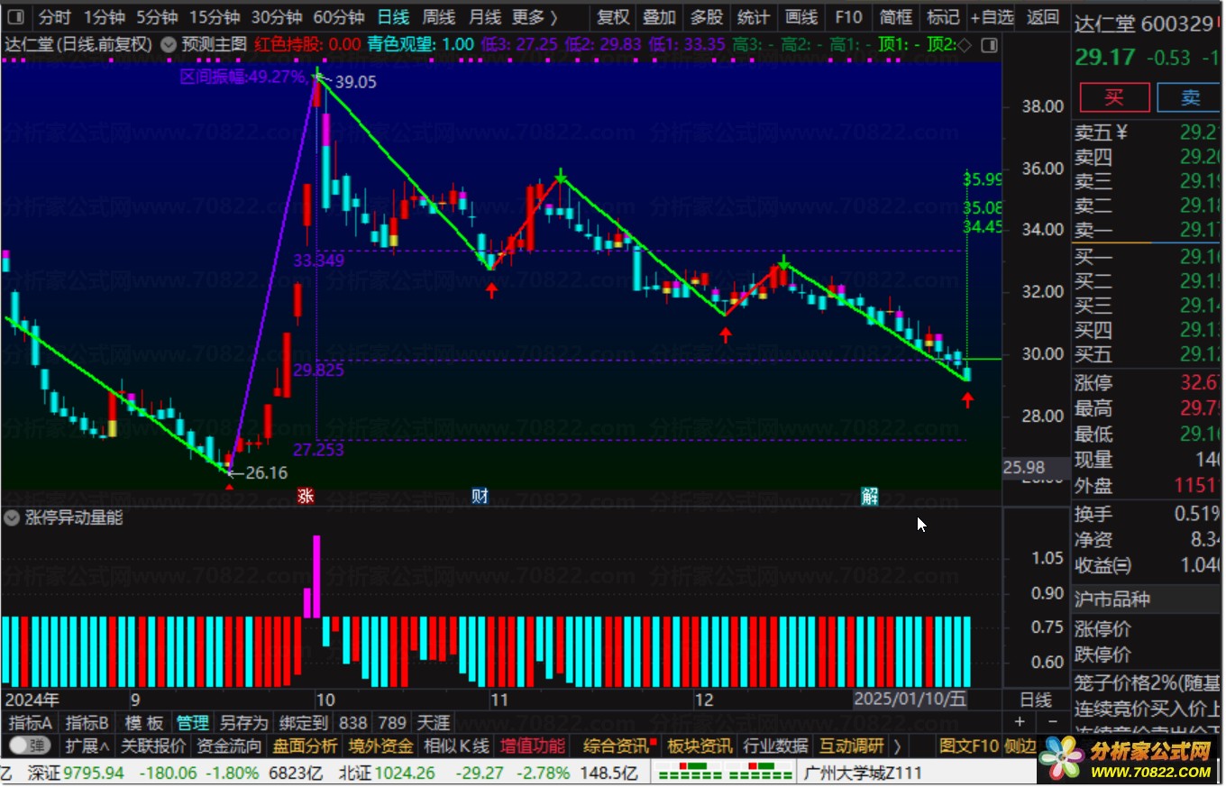Click the 另存为 save-as button

click(x=243, y=723)
